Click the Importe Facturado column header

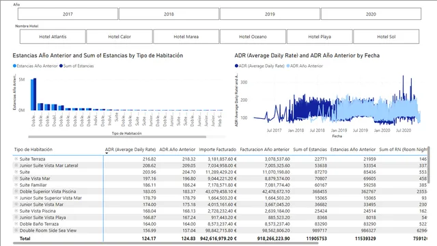coord(217,150)
